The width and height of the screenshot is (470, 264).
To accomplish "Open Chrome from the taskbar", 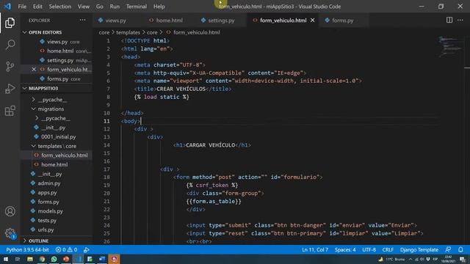I will coord(42,259).
